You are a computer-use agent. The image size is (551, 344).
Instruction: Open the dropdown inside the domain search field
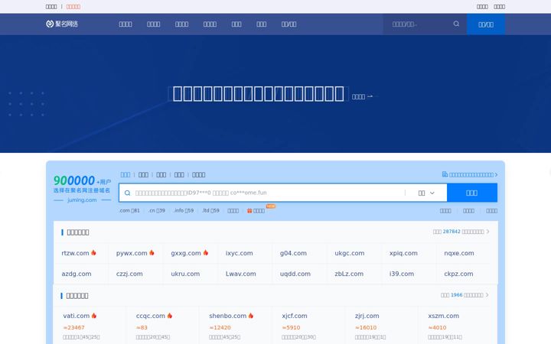point(426,193)
